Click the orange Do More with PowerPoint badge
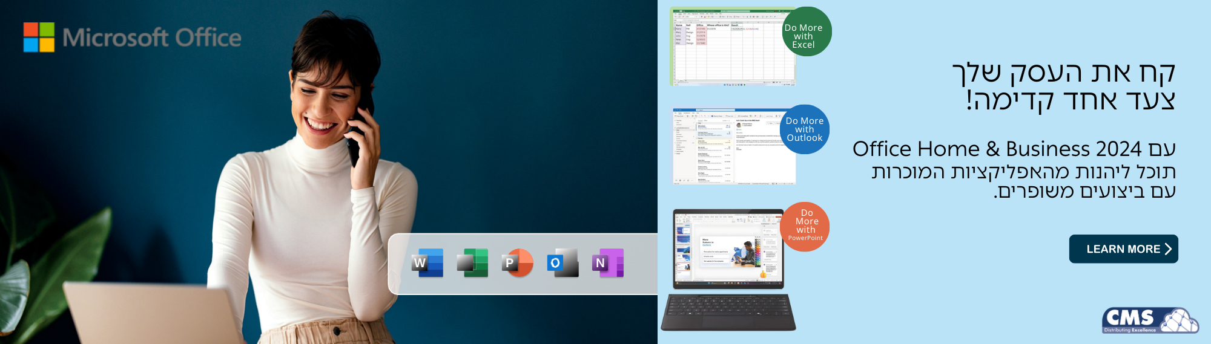Image resolution: width=1211 pixels, height=344 pixels. click(806, 226)
